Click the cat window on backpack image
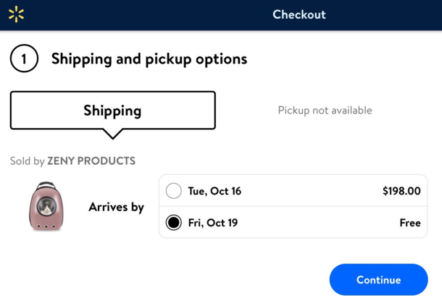442x303 pixels. 46,206
